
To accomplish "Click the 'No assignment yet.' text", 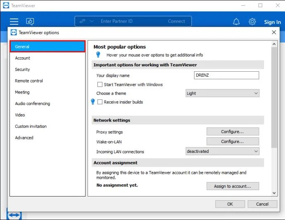I will (x=117, y=185).
